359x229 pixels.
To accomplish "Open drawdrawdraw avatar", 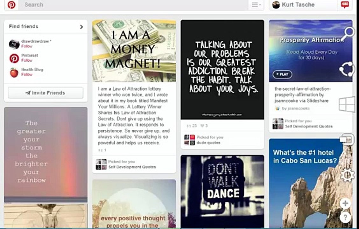I will coord(14,44).
